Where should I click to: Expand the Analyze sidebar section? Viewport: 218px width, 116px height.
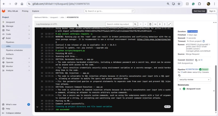(16, 70)
